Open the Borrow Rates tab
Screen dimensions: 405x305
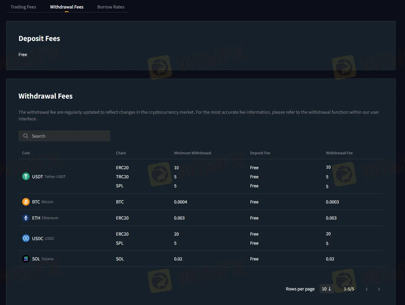pos(111,7)
